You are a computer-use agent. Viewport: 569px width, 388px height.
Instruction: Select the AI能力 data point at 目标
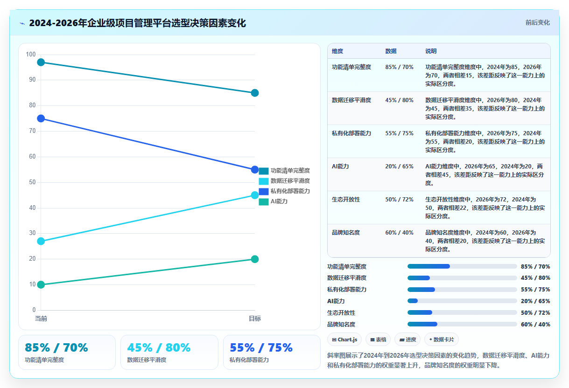tap(255, 259)
